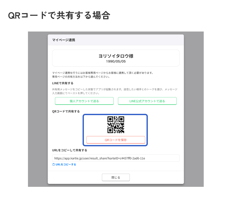Viewport: 232px width, 200px height.
Task: Click the LINEで共有する heading
Action: tap(63, 83)
